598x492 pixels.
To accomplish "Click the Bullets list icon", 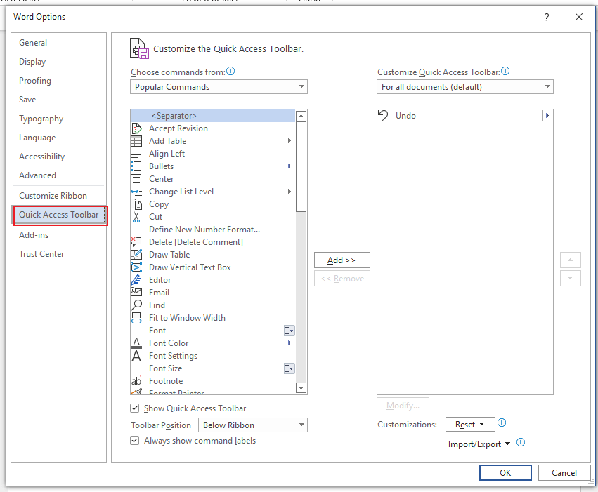I will point(136,166).
